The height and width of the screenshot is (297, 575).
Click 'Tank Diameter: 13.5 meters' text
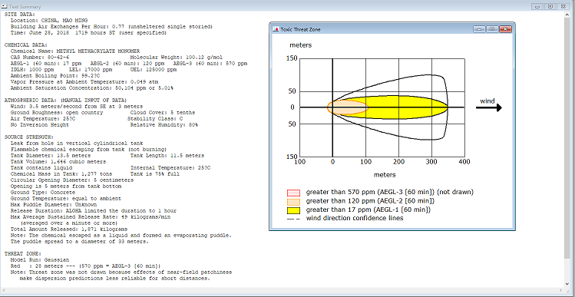point(51,156)
